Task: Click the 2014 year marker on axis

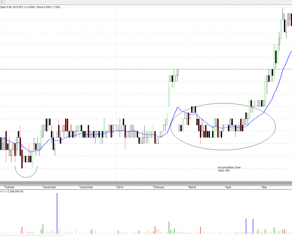Action: pos(120,187)
